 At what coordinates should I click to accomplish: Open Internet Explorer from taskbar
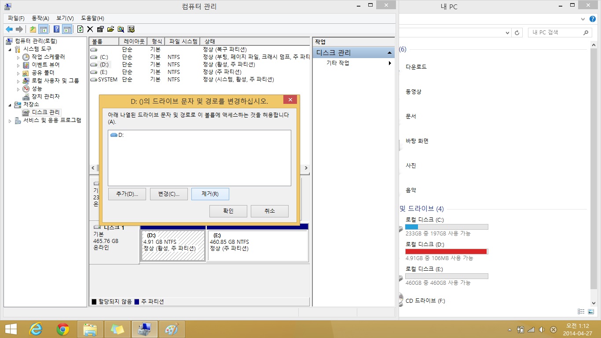pos(36,329)
